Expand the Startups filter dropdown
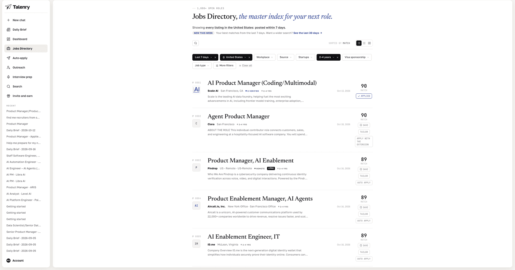Image resolution: width=515 pixels, height=270 pixels. tap(305, 57)
